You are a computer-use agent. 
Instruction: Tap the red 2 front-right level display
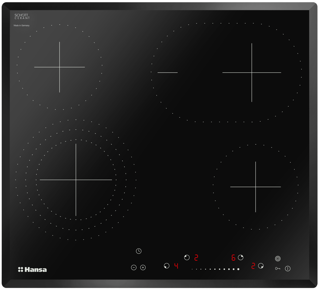[253, 266]
